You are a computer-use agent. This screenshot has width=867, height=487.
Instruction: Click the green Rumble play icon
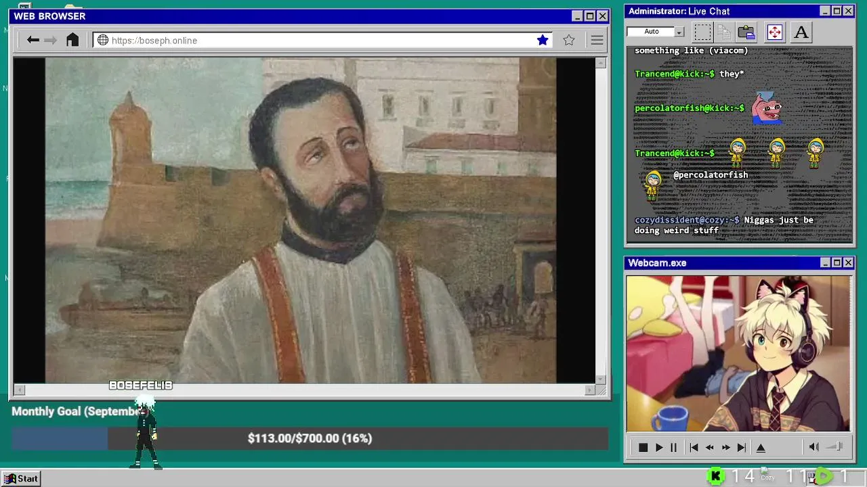823,477
